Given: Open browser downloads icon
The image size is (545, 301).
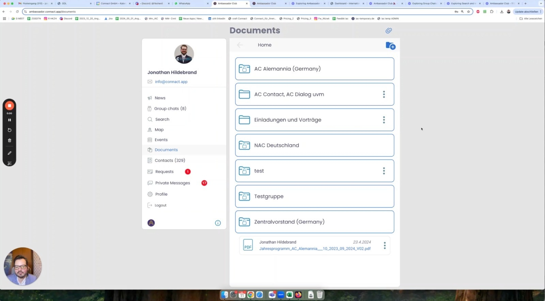Looking at the screenshot, I should (502, 12).
